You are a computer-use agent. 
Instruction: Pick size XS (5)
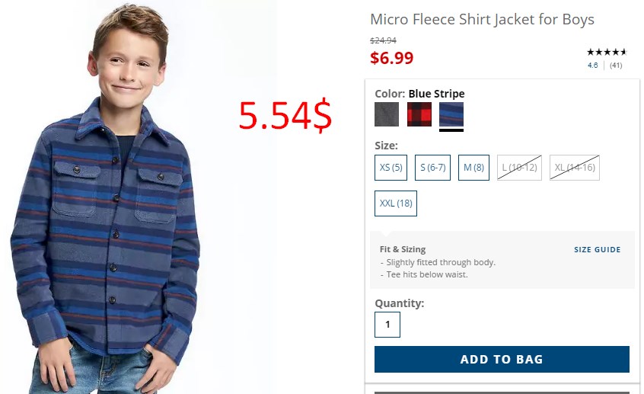[391, 168]
